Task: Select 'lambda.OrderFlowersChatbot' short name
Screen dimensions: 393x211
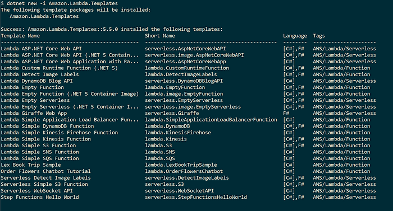Action: pyautogui.click(x=184, y=171)
